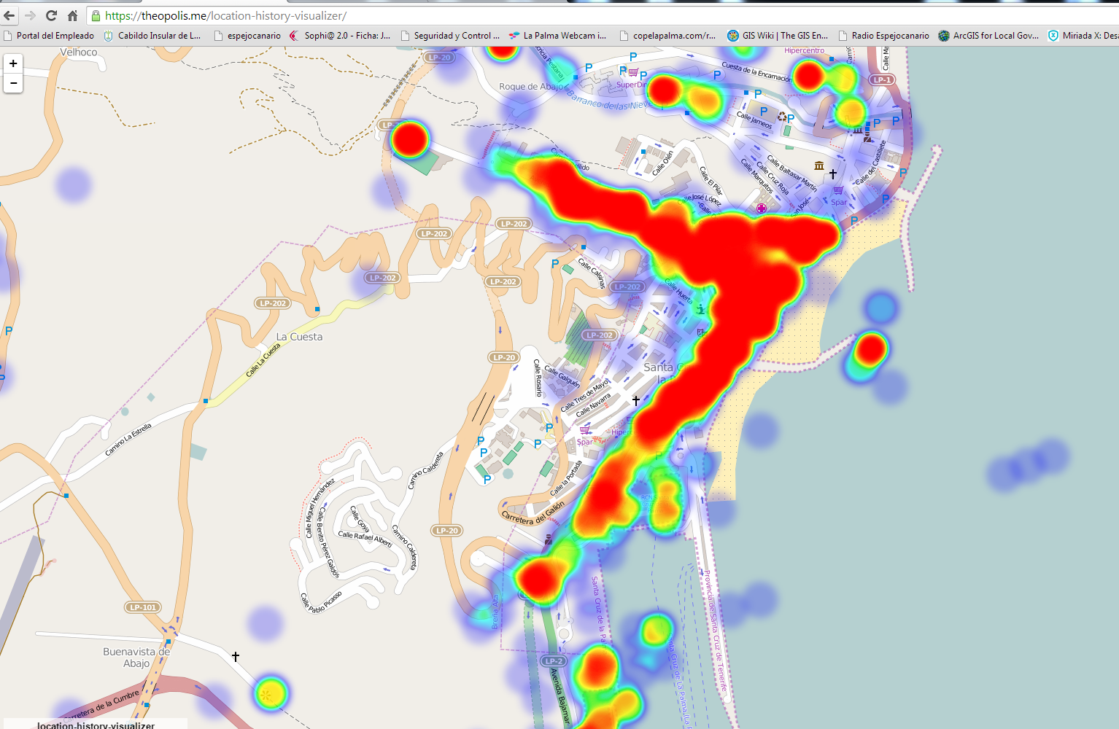The height and width of the screenshot is (729, 1119).
Task: Open Seguridad y Control bookmark
Action: click(450, 36)
